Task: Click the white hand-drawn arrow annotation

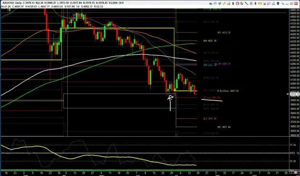Action: pyautogui.click(x=170, y=103)
